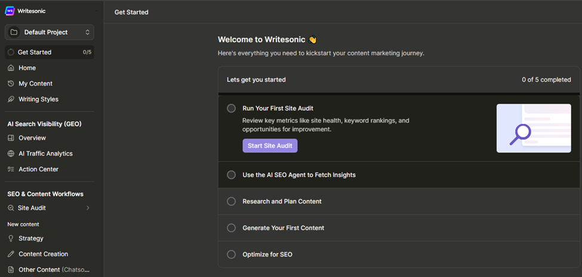The height and width of the screenshot is (277, 582).
Task: Open the Get Started sidebar item
Action: pos(50,52)
